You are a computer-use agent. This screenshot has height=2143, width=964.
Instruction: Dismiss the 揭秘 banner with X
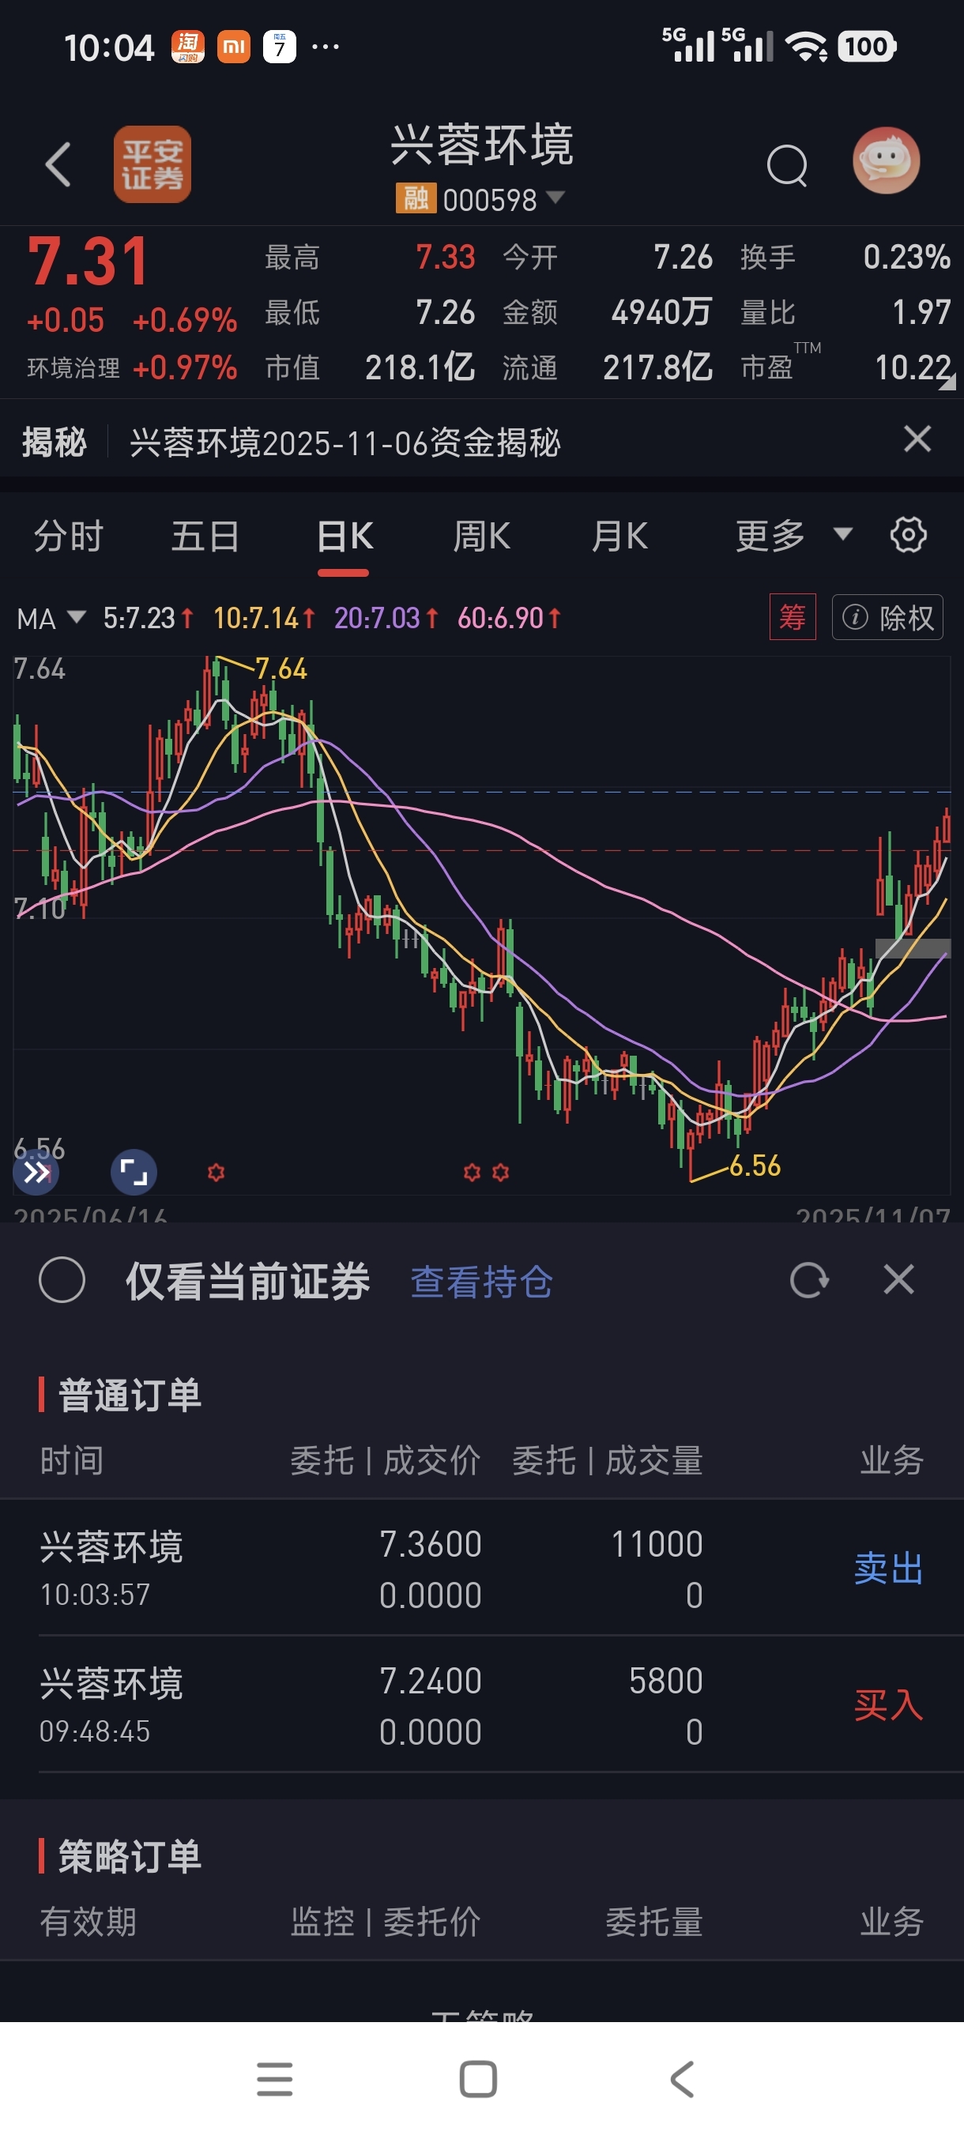(x=917, y=439)
